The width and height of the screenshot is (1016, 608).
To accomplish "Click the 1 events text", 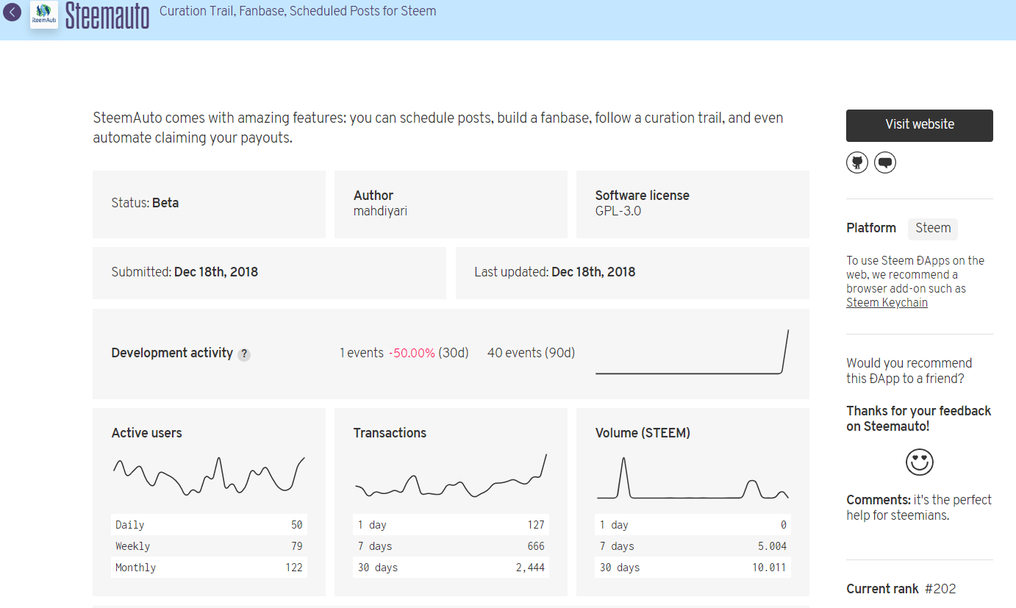I will click(361, 353).
